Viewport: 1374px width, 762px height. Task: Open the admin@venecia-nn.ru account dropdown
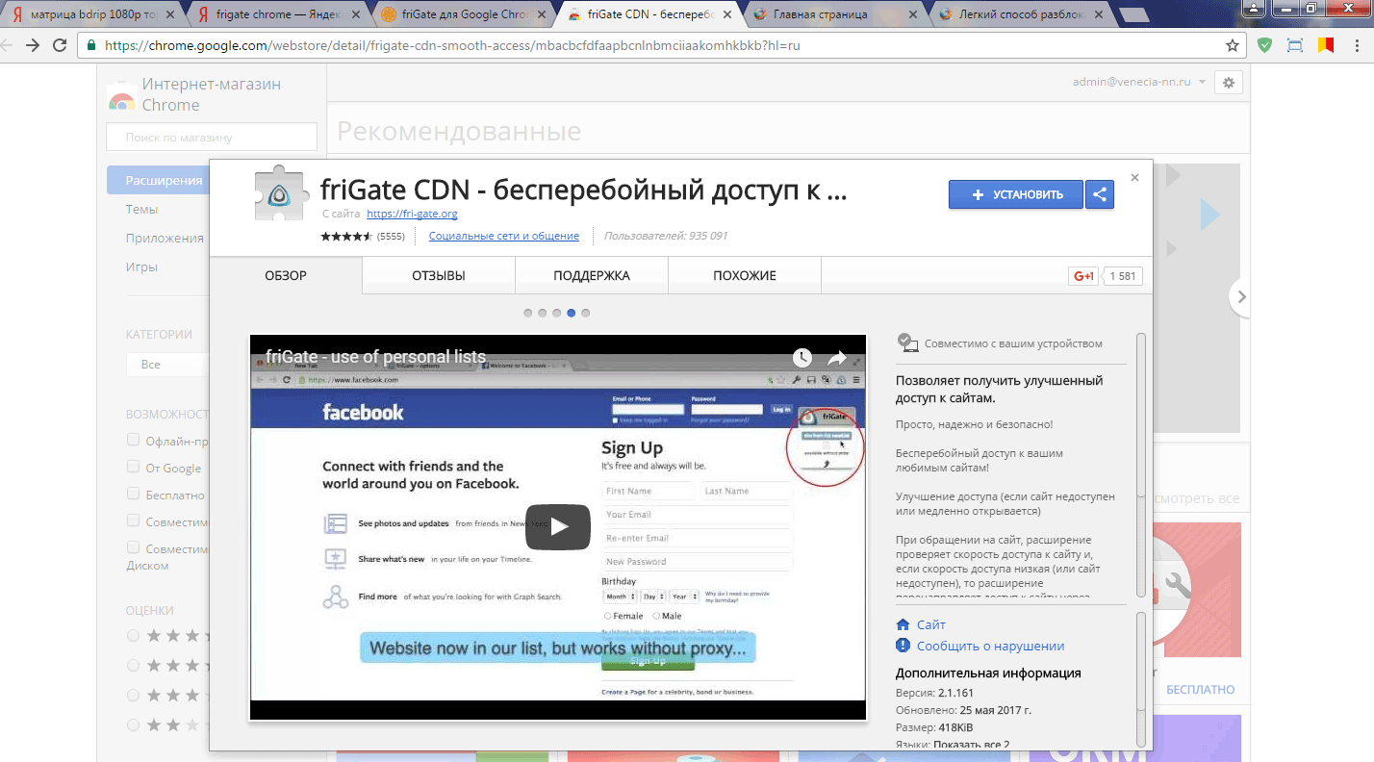1139,82
